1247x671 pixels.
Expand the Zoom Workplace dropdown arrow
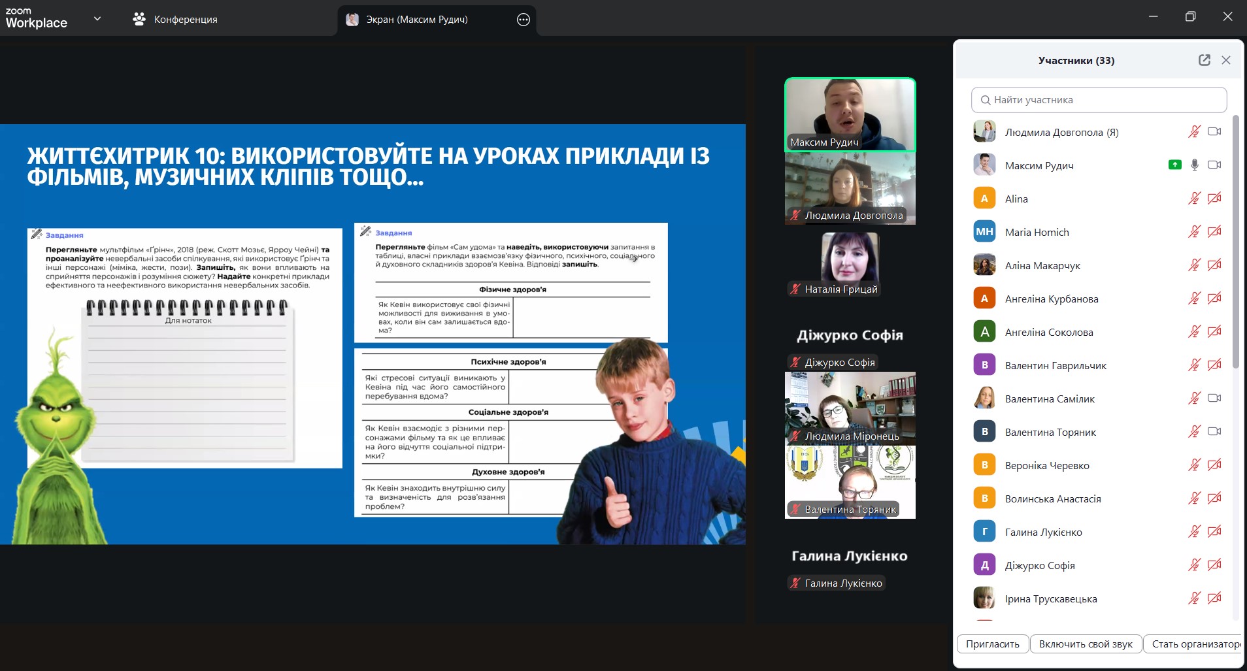tap(97, 19)
